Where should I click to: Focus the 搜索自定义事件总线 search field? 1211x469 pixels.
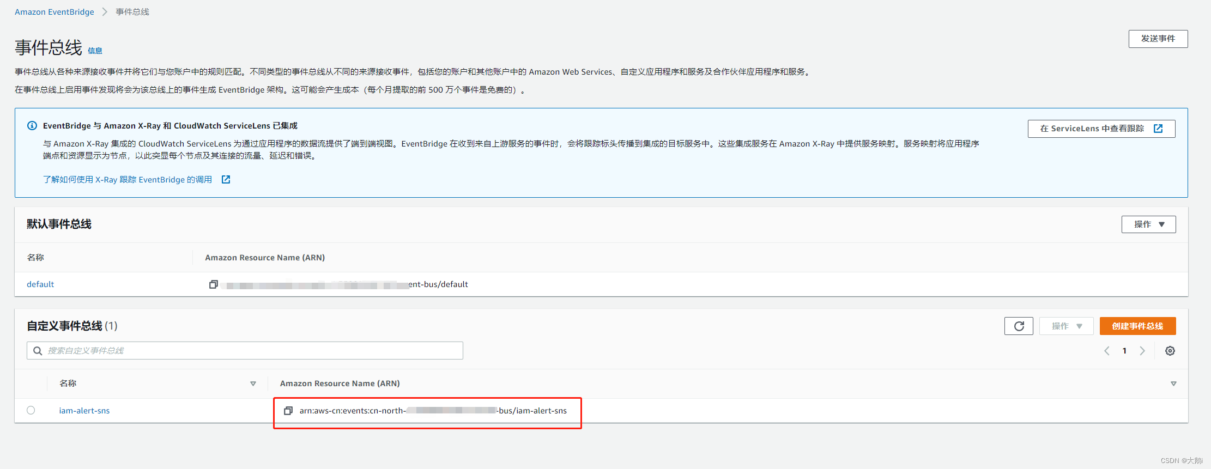pos(245,351)
